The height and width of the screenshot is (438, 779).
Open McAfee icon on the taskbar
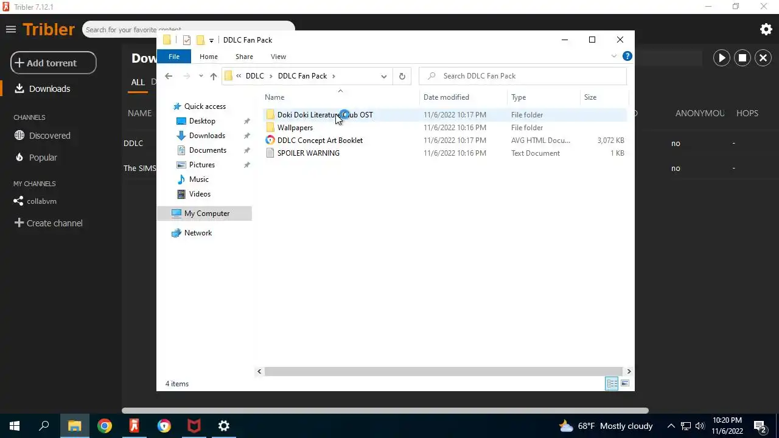(194, 426)
